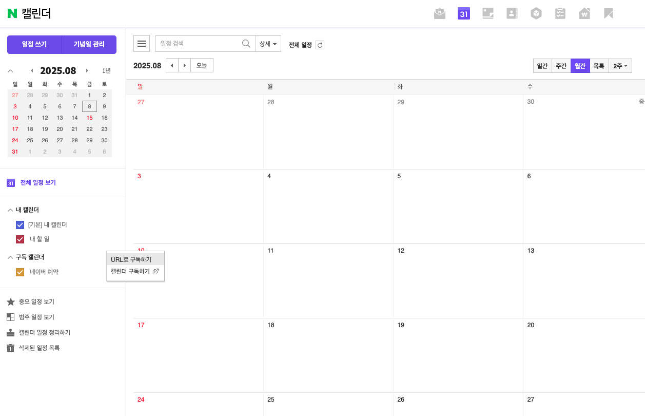Uncheck the [기본] 내 캘린더 checkbox
Image resolution: width=645 pixels, height=416 pixels.
tap(20, 224)
